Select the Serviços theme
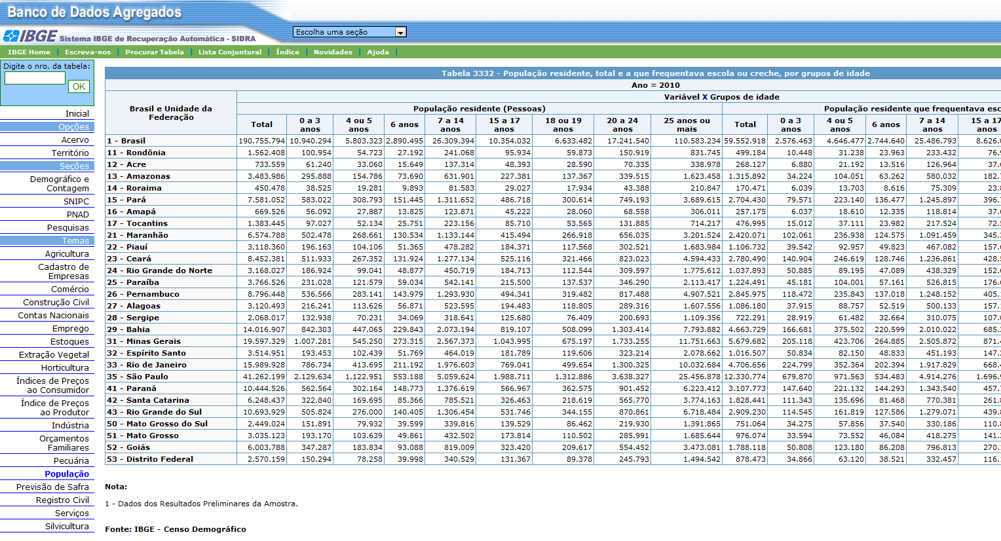The image size is (1001, 541). pyautogui.click(x=72, y=513)
